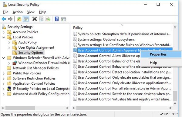Click the Delete X toolbar icon
This screenshot has width=182, height=117.
click(35, 19)
